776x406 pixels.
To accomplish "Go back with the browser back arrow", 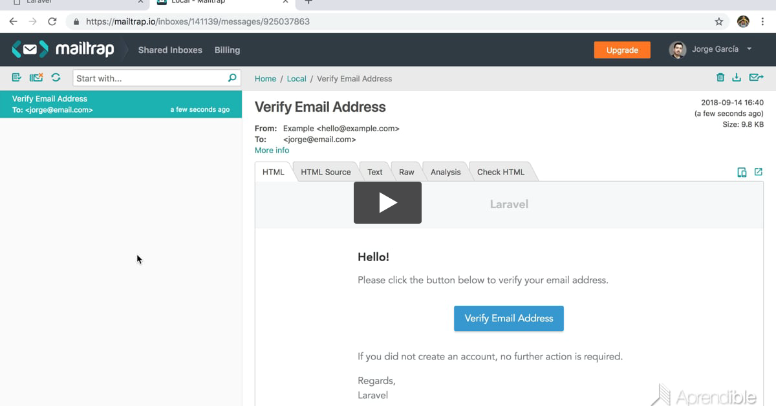I will tap(13, 21).
